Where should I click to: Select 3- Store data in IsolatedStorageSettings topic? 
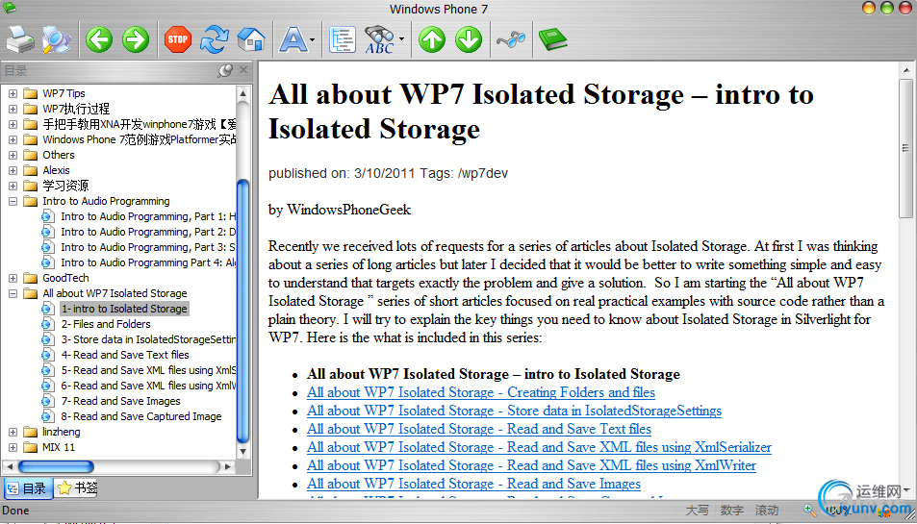click(148, 339)
